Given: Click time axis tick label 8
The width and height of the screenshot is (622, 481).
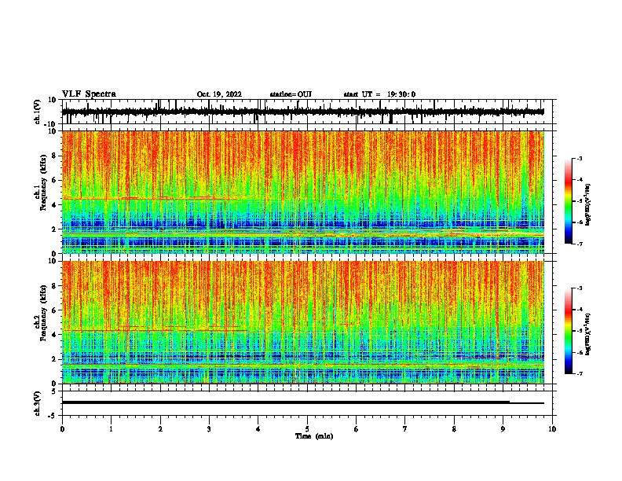Looking at the screenshot, I should (x=454, y=429).
